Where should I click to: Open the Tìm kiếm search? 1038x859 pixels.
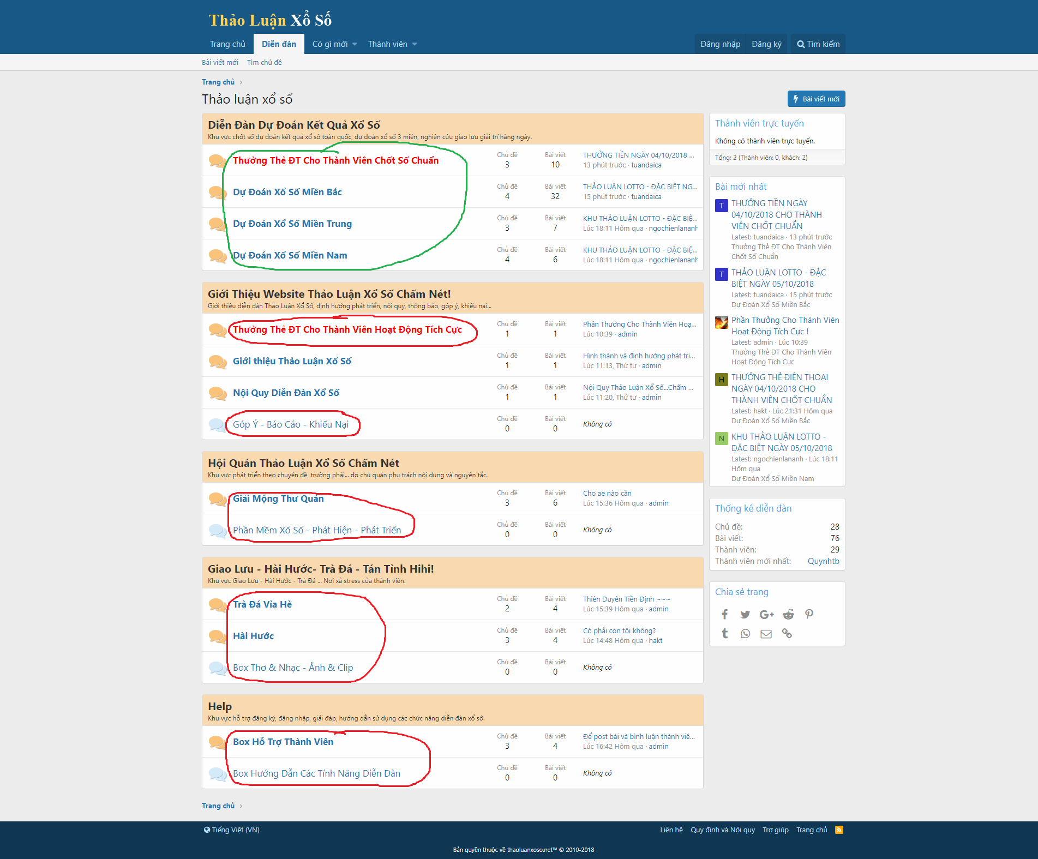click(817, 44)
